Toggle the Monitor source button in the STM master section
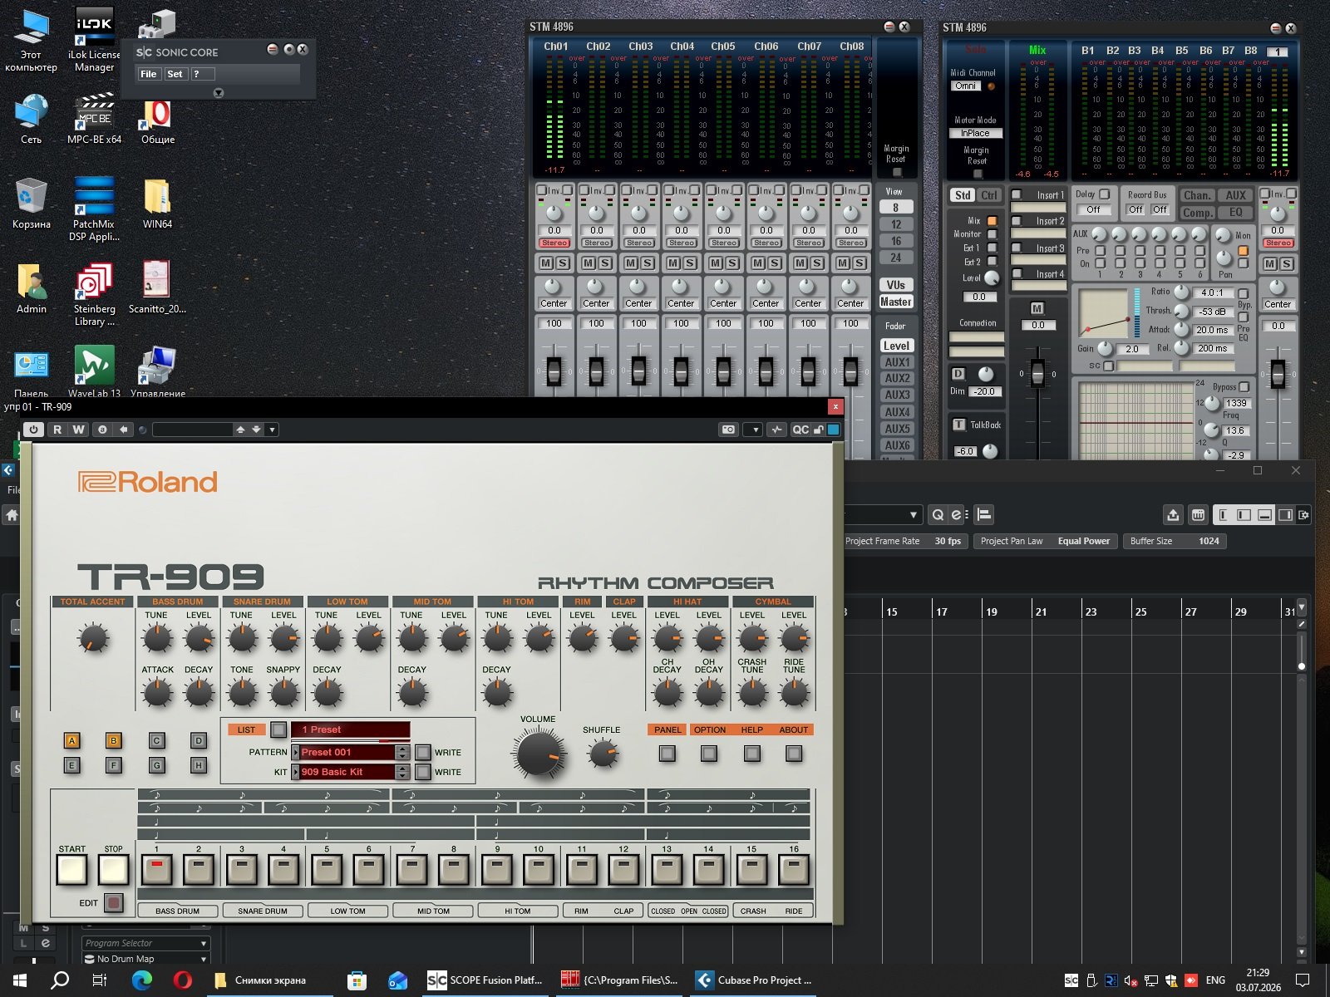 coord(992,234)
